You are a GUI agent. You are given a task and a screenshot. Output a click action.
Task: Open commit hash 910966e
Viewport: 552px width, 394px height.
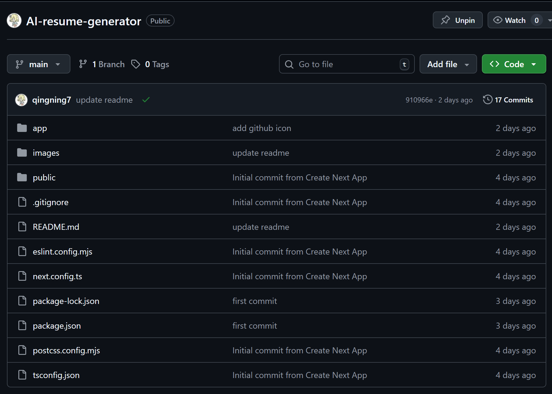click(419, 100)
